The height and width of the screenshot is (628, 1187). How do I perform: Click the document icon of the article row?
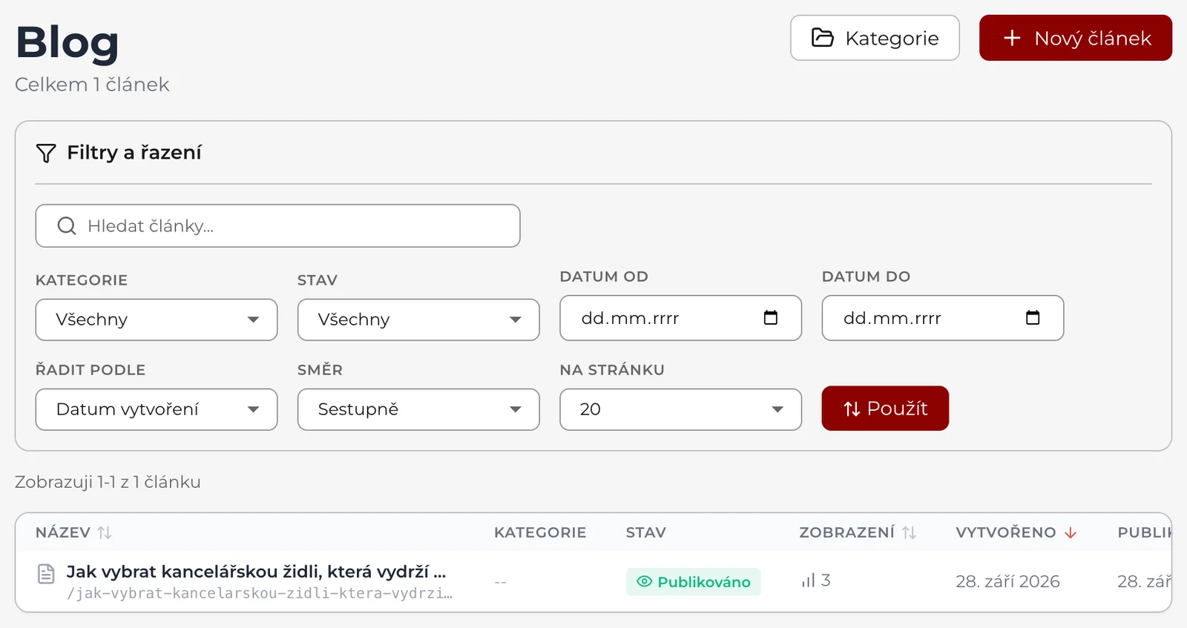pyautogui.click(x=46, y=574)
